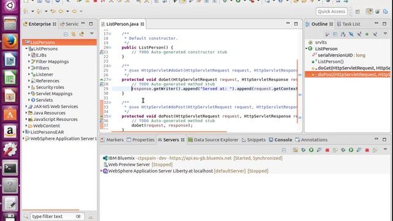Launch Firefox from the dock
393x221 pixels.
tap(10, 41)
